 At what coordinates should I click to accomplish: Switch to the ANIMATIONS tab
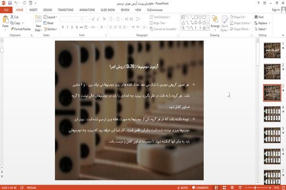click(x=87, y=10)
